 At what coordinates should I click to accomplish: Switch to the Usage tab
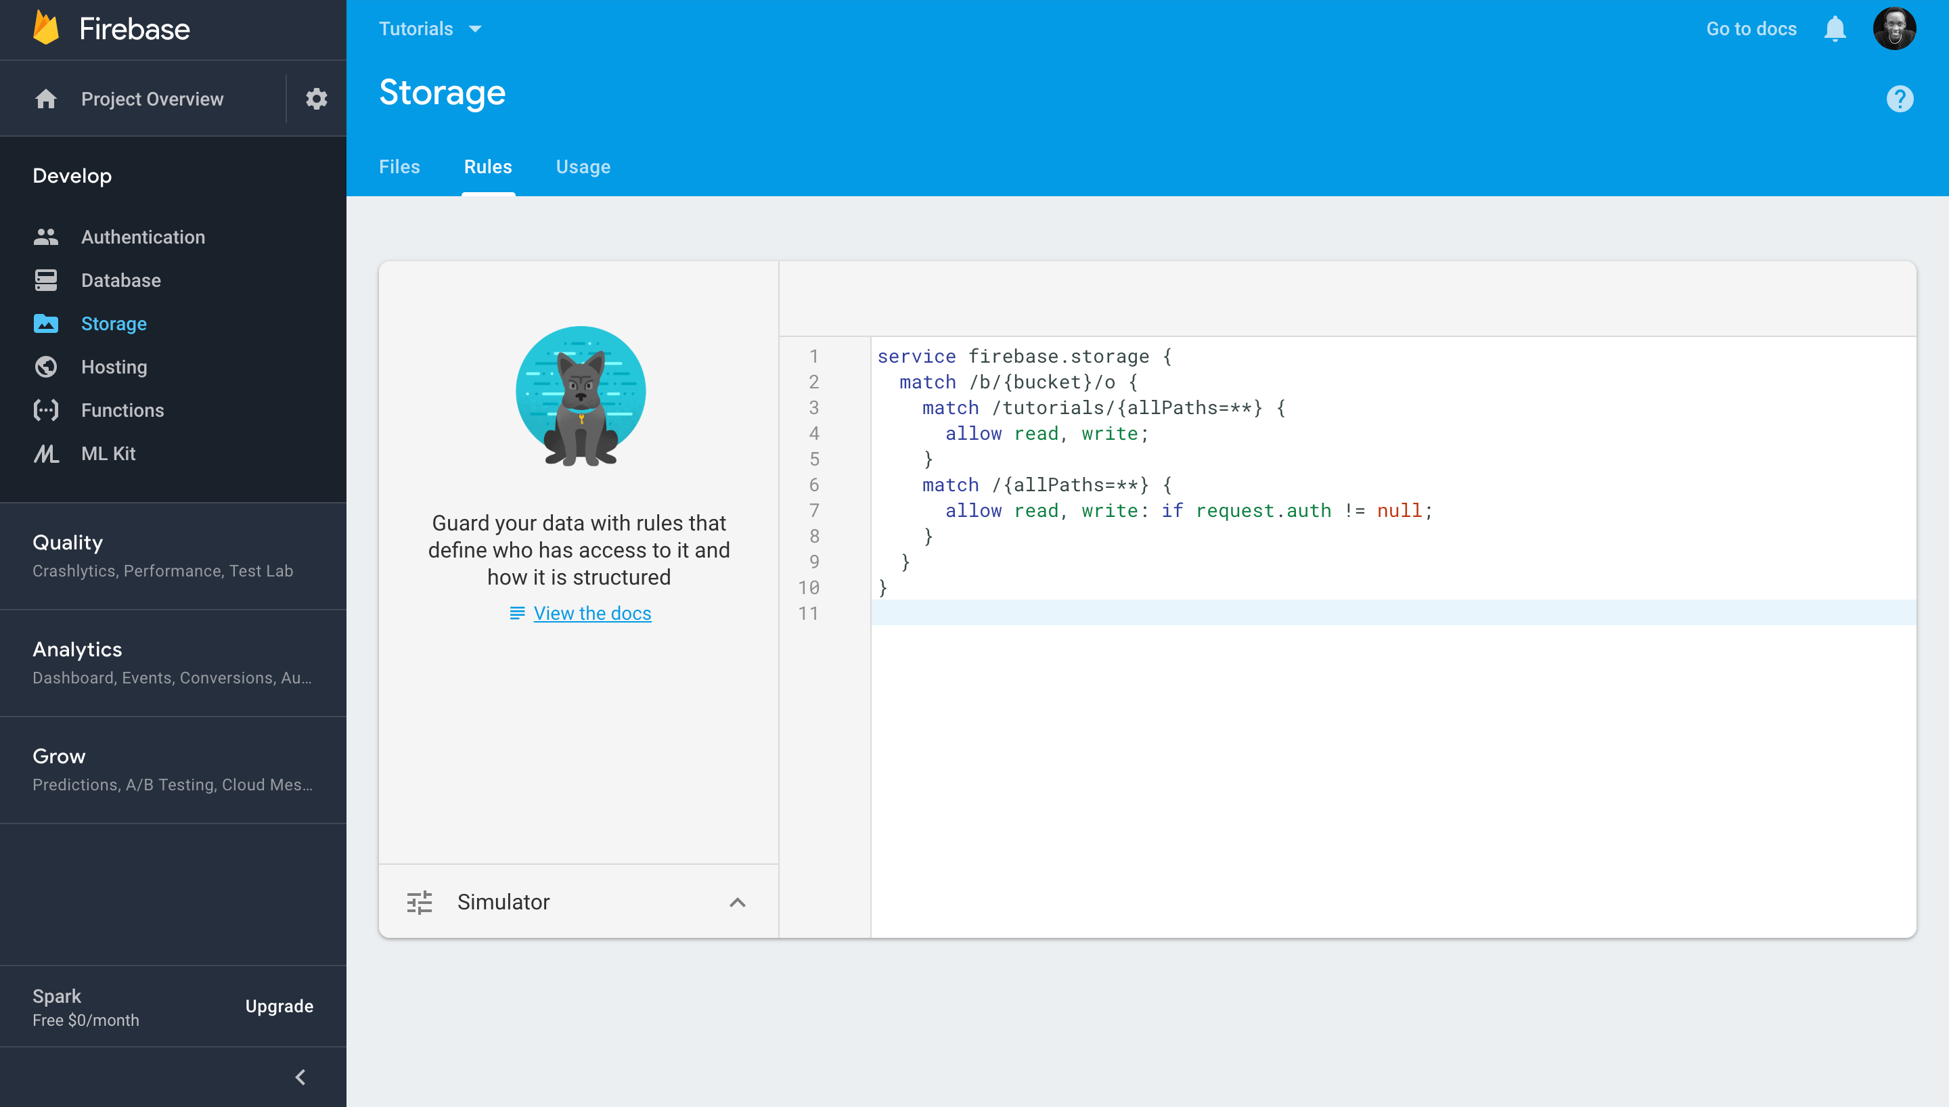coord(583,166)
